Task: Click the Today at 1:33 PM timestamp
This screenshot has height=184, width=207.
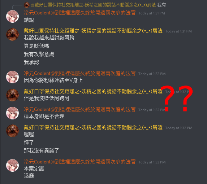Action: click(x=152, y=162)
